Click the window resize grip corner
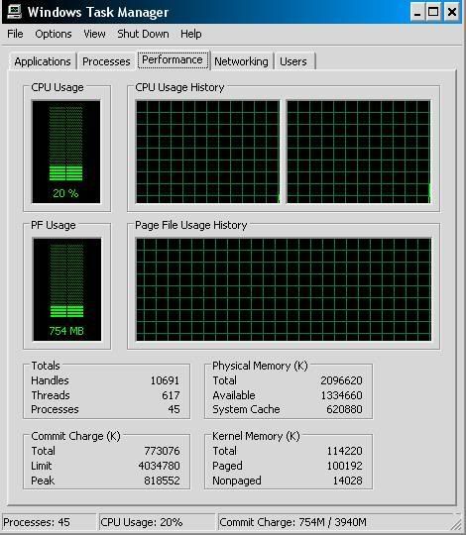The height and width of the screenshot is (535, 466). click(x=456, y=525)
